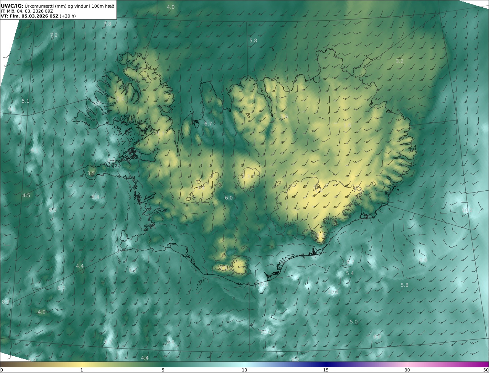Click the 30 tick on the colour scale
The width and height of the screenshot is (489, 373).
point(407,370)
